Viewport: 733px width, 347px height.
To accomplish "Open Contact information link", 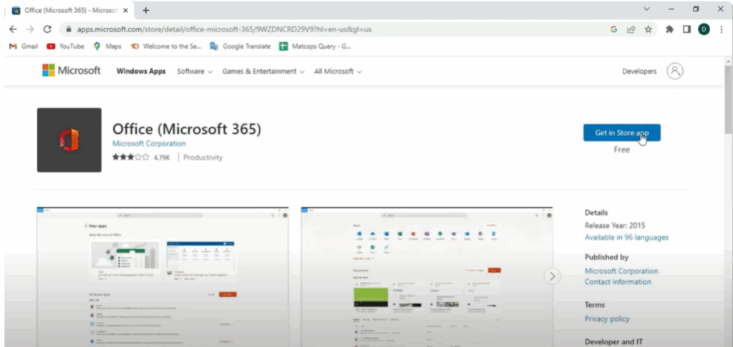I will [x=618, y=282].
